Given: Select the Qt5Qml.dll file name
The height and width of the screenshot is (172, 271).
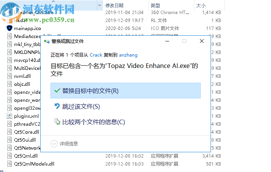Looking at the screenshot, I should pos(26,156).
